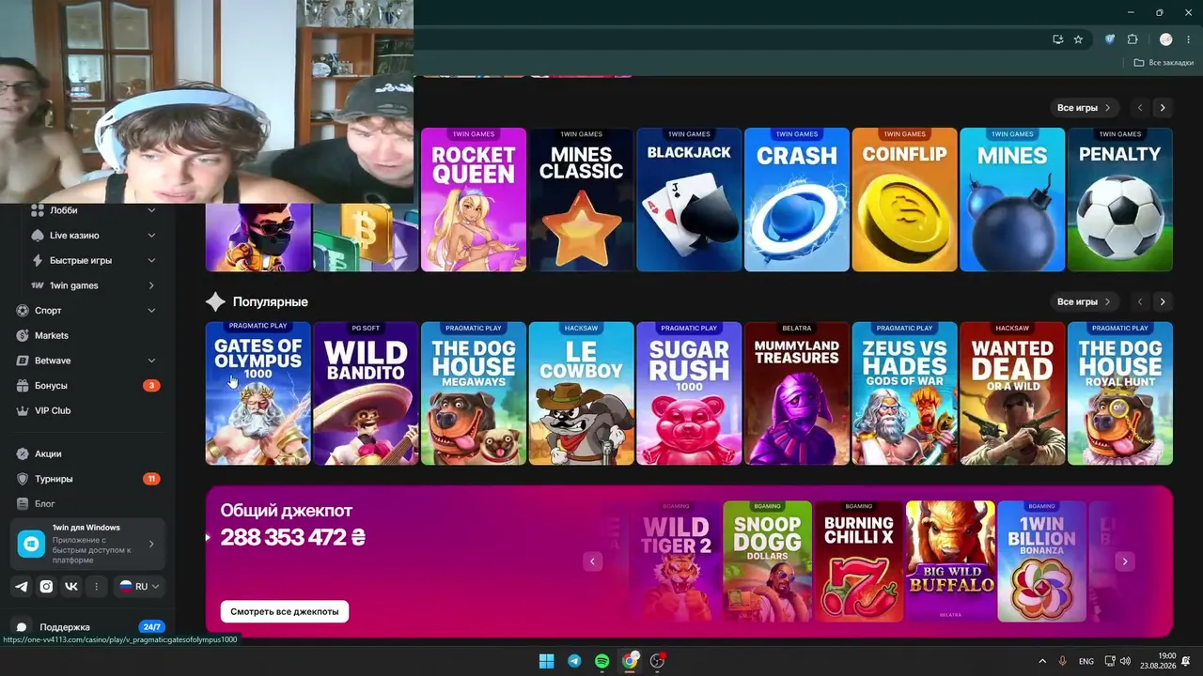This screenshot has height=676, width=1203.
Task: Open Все закладки bookmarks folder
Action: click(1164, 63)
